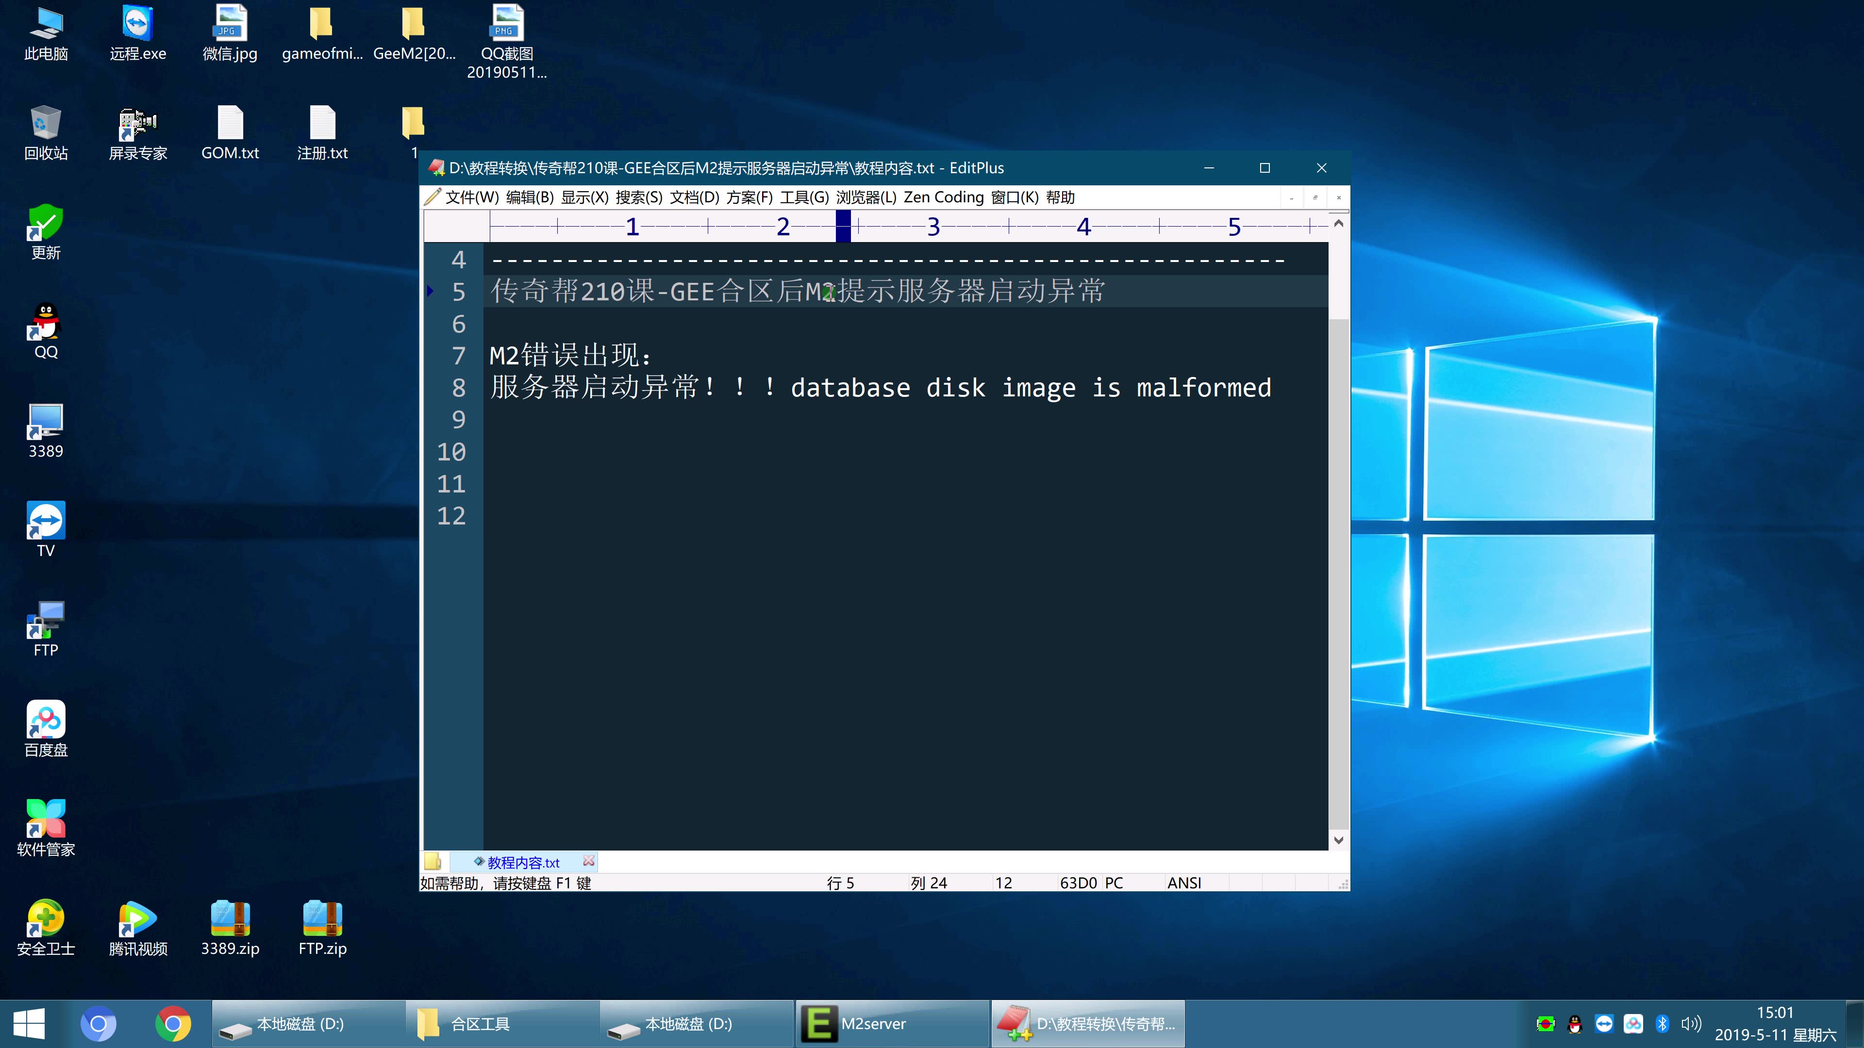
Task: Restore inner document window button
Action: click(x=1315, y=197)
